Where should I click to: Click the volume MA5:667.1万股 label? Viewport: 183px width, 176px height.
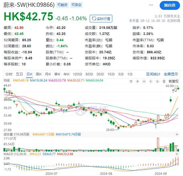[43, 134]
